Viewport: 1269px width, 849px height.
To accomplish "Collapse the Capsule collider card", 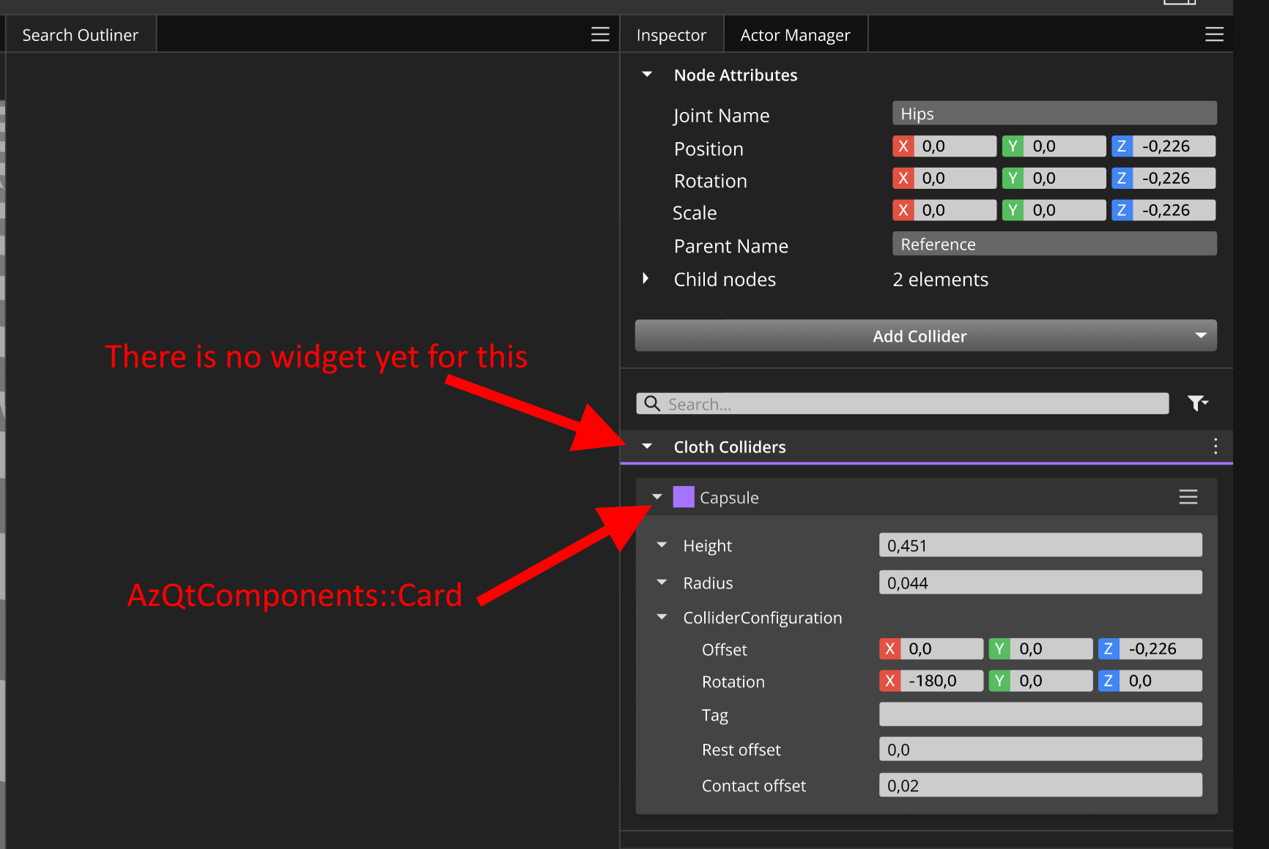I will point(656,497).
